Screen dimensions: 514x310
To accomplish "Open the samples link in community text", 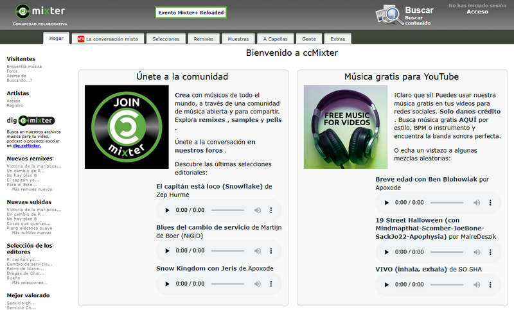I will 245,120.
